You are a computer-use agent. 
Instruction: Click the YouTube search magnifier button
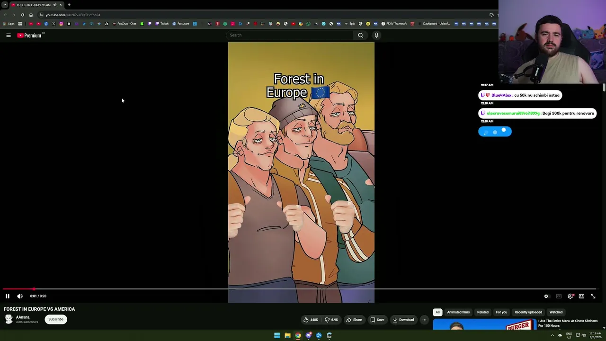coord(360,35)
